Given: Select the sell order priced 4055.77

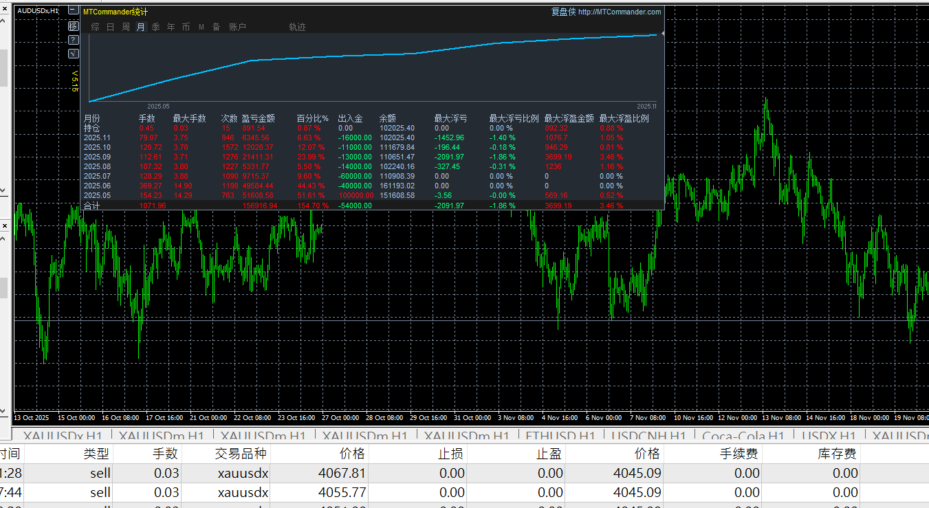Looking at the screenshot, I should tap(464, 493).
